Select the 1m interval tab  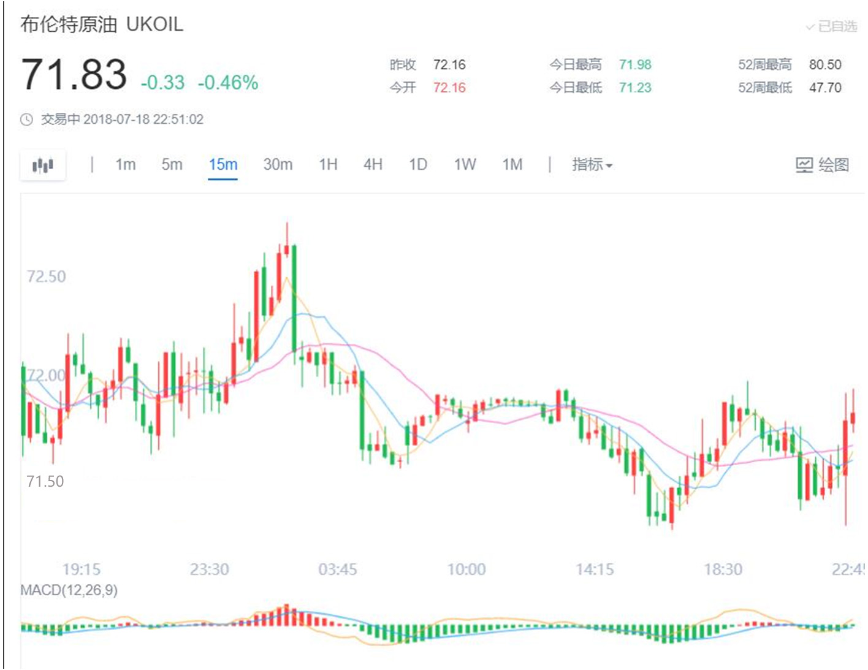point(126,164)
